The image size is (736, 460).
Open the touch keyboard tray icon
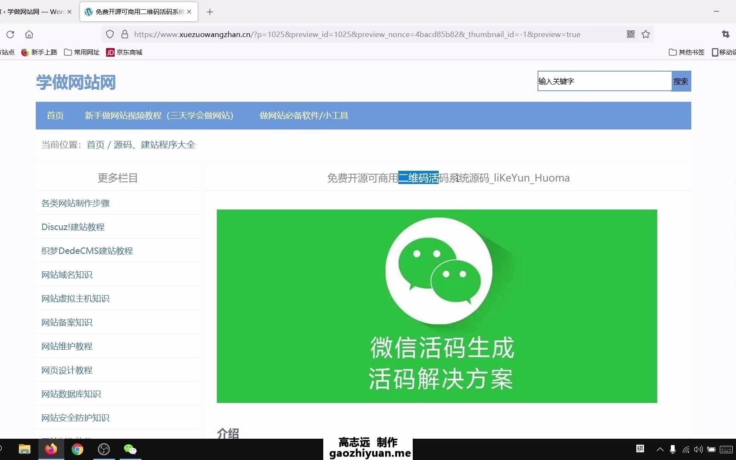click(x=726, y=449)
